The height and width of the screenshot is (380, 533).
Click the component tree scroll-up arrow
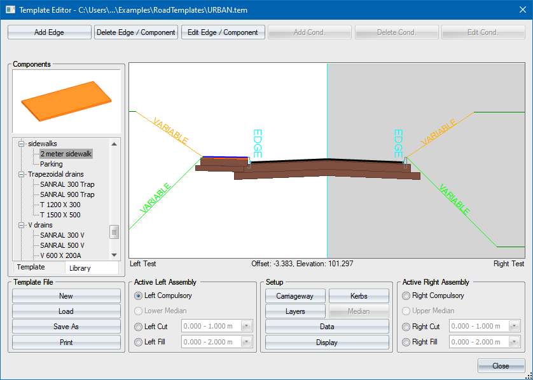pos(114,144)
